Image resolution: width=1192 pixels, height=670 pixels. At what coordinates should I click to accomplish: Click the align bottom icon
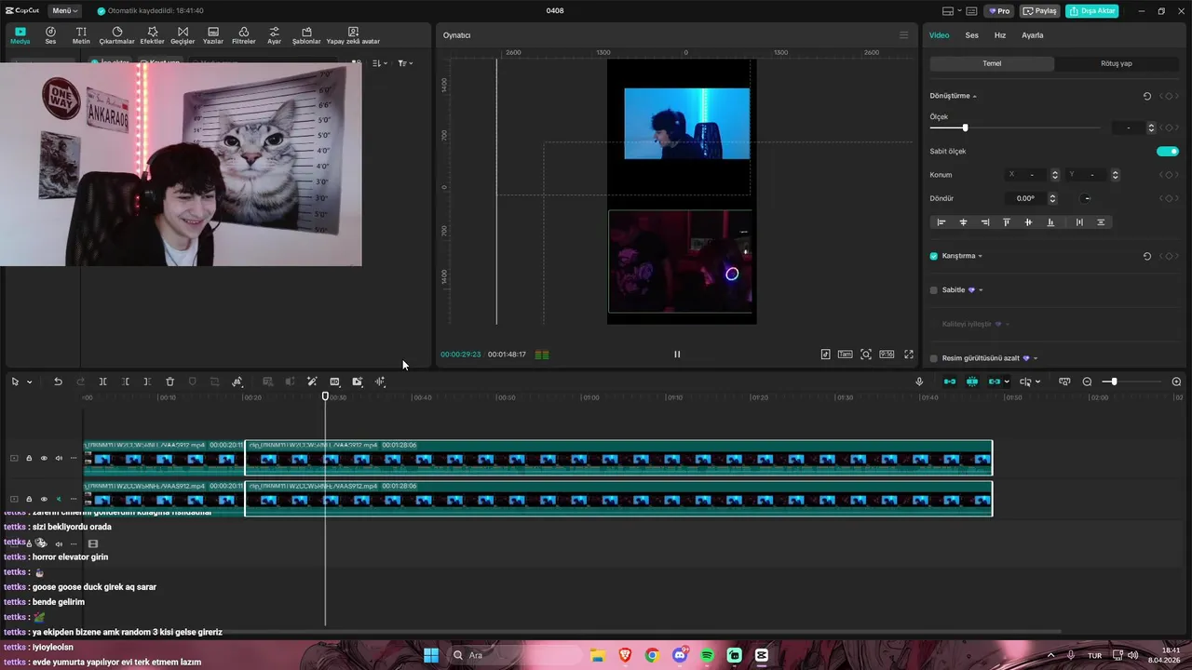click(1050, 222)
